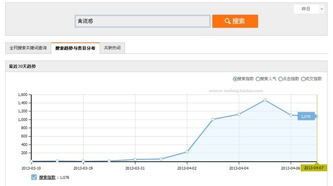The height and width of the screenshot is (186, 333).
Task: Click the 2013-04-04 data point on line
Action: coord(239,114)
